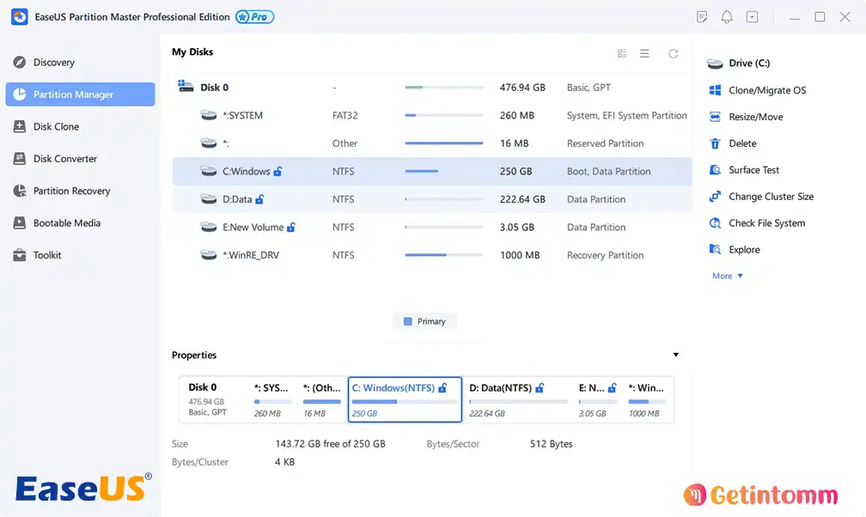
Task: Select C: Windows(NTFS) block in map
Action: click(x=405, y=399)
